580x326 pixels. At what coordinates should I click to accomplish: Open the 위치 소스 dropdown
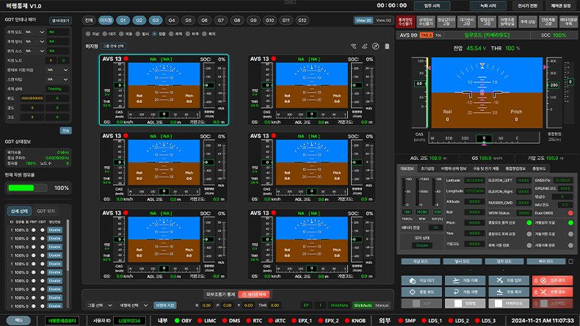point(35,51)
